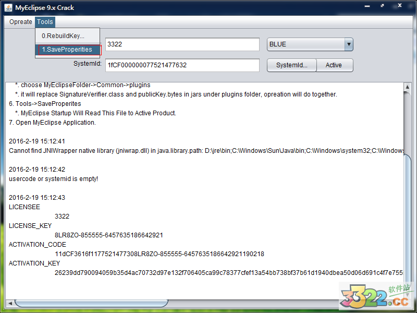Click vertical scrollbar up arrow

(408, 87)
